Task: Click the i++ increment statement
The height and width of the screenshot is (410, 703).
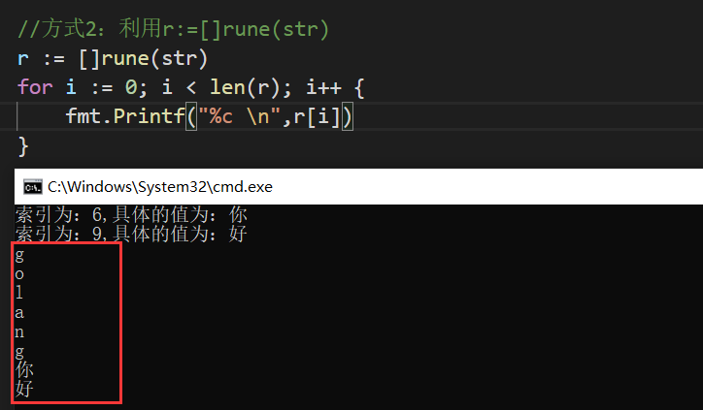Action: [323, 87]
